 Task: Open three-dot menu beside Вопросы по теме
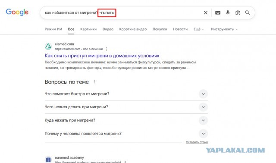[x=94, y=82]
